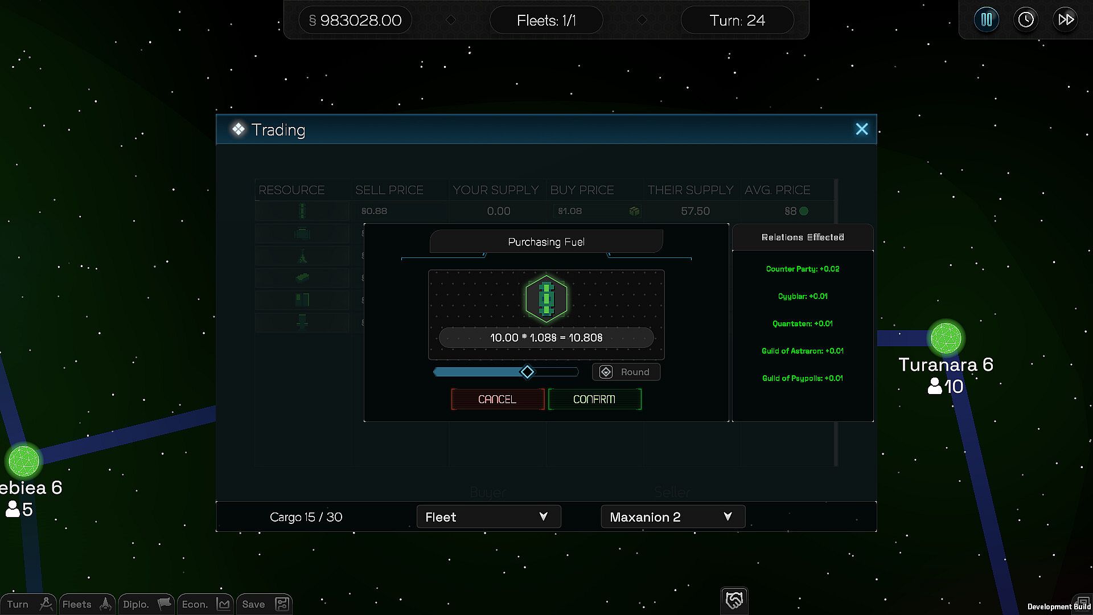Image resolution: width=1093 pixels, height=615 pixels.
Task: Click the green fuel hexagon icon
Action: tap(546, 298)
